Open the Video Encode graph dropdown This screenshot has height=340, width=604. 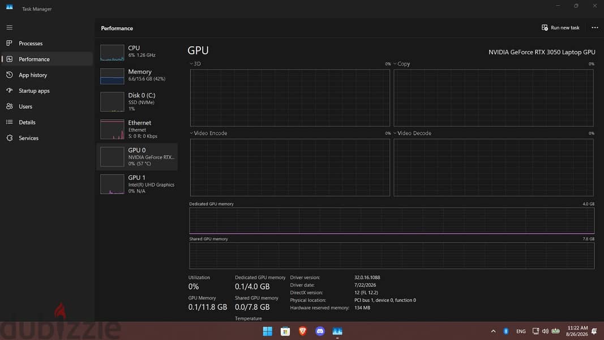click(191, 133)
